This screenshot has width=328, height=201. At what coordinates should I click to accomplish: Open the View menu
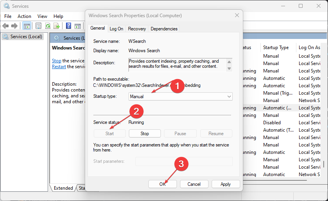tap(42, 16)
